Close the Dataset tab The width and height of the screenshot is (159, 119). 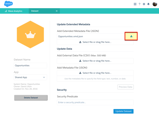pos(56,11)
